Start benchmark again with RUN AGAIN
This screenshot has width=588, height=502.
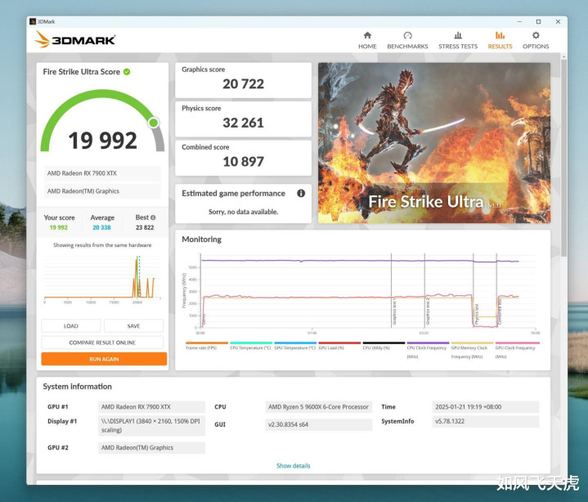click(x=104, y=359)
